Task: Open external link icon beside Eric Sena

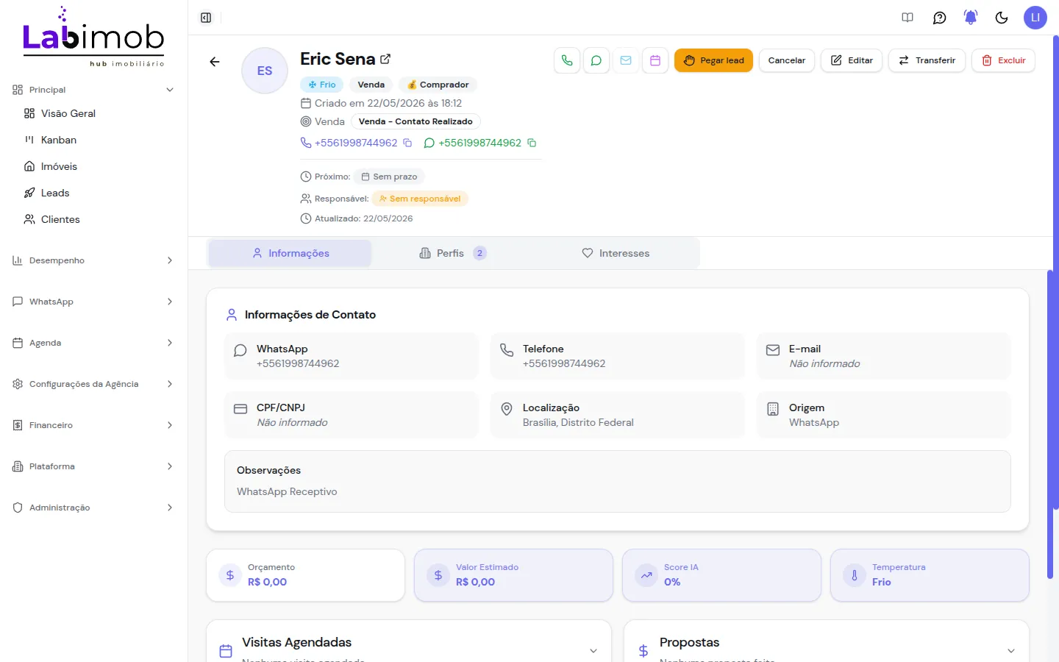Action: (x=385, y=59)
